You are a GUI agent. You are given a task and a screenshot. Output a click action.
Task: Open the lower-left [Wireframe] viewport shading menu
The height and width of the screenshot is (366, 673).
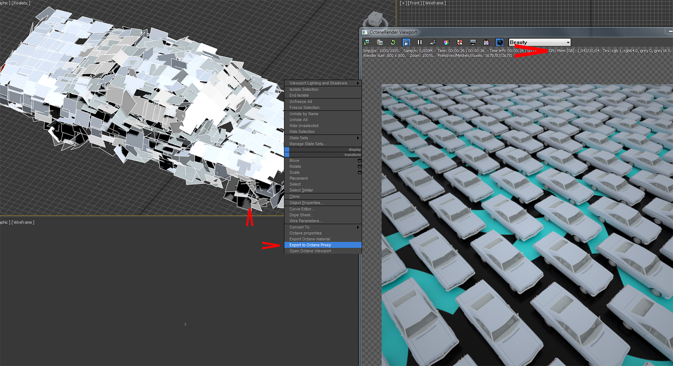click(23, 222)
